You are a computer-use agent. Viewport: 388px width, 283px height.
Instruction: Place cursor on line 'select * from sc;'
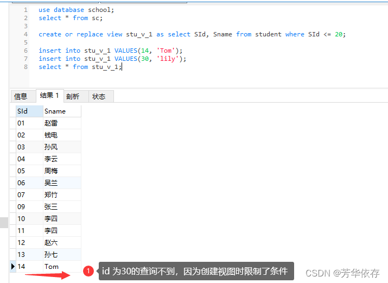(x=71, y=18)
